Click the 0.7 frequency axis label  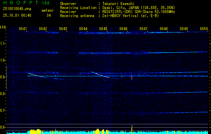coord(3,111)
